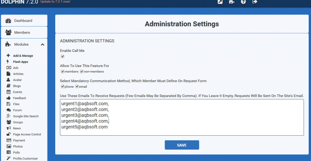Toggle the phone communication checkbox
Image resolution: width=311 pixels, height=161 pixels.
63,87
